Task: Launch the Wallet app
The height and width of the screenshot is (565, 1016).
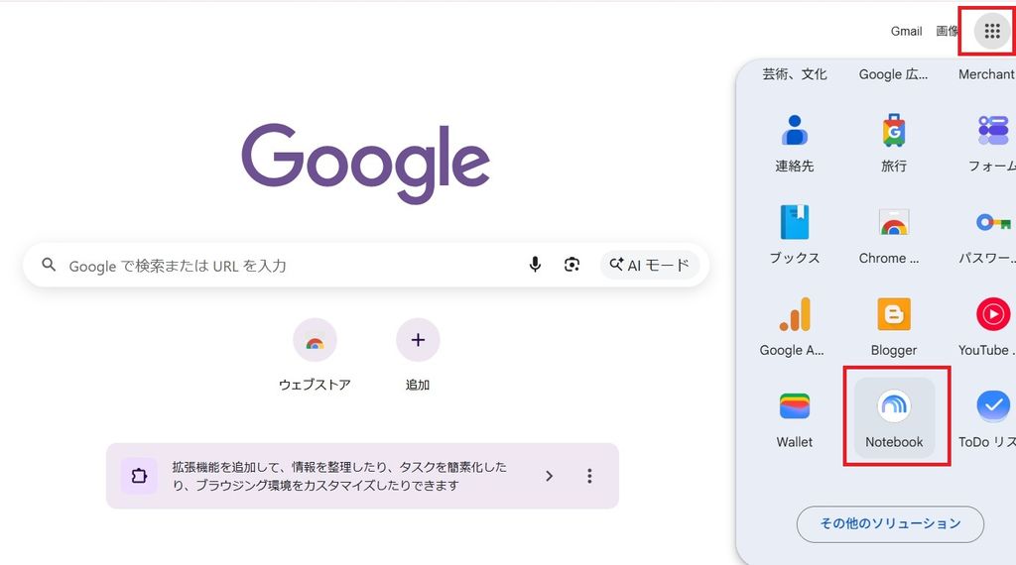Action: pos(795,417)
